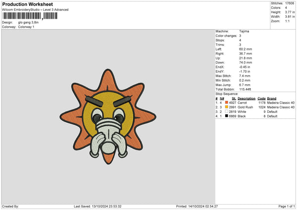The height and width of the screenshot is (210, 297).
Task: Click the 'Carrot' description text
Action: click(242, 103)
